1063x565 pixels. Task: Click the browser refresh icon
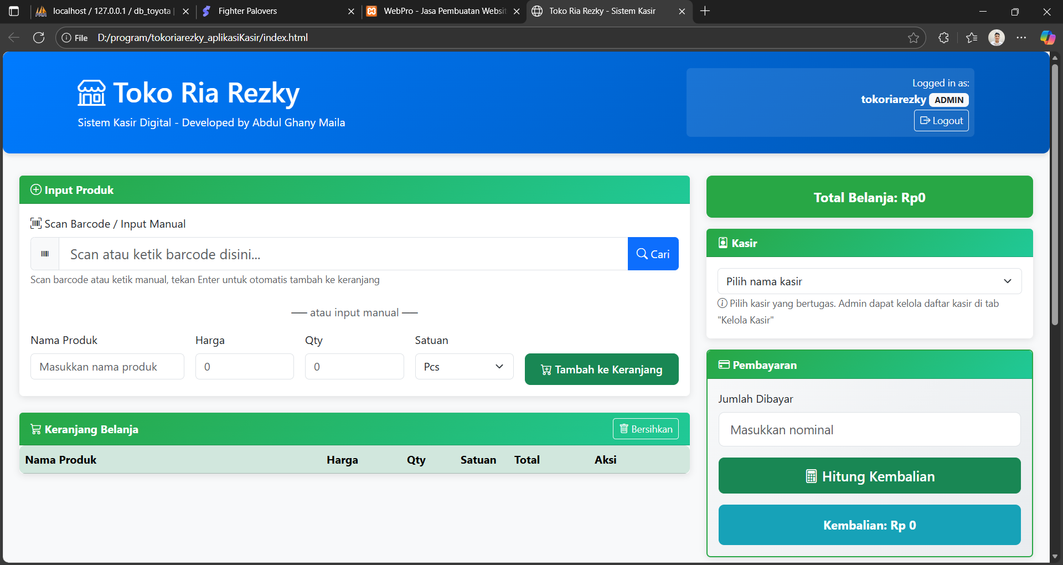39,38
